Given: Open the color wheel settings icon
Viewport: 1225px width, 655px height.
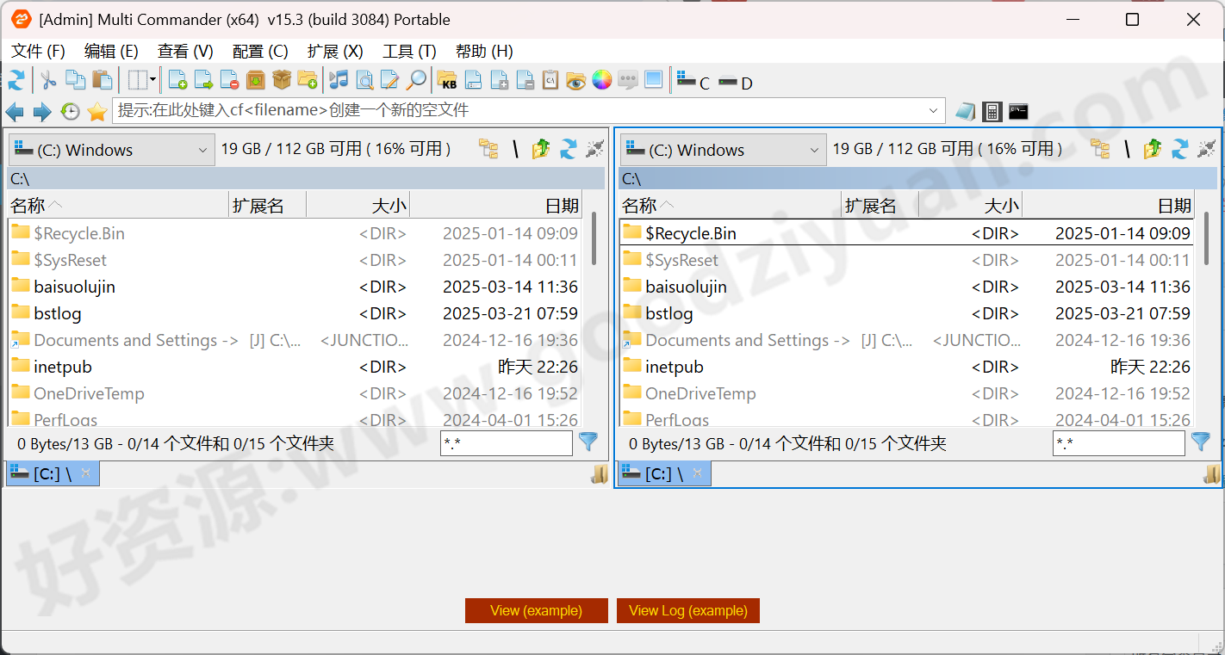Looking at the screenshot, I should pos(601,80).
